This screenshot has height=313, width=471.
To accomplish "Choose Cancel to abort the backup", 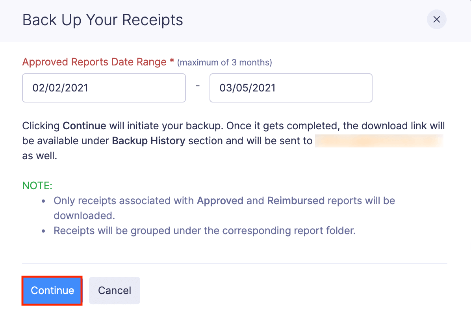I will tap(114, 291).
